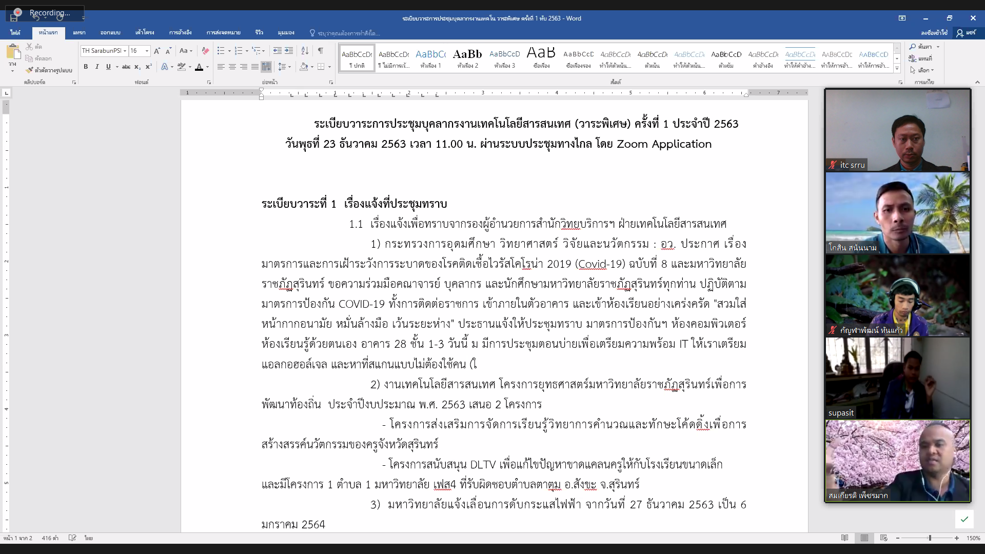Click the clear formatting eraser icon
The height and width of the screenshot is (554, 985).
(x=205, y=51)
